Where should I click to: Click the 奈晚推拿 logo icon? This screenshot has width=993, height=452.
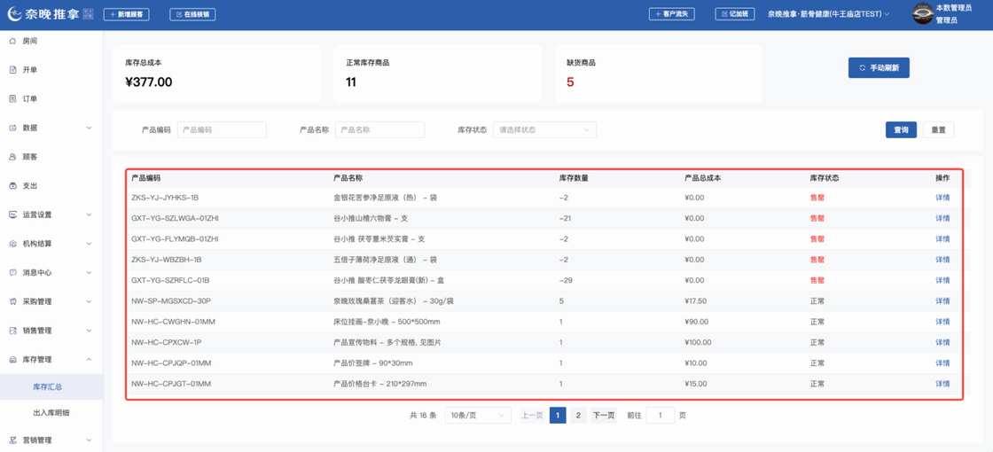coord(16,14)
